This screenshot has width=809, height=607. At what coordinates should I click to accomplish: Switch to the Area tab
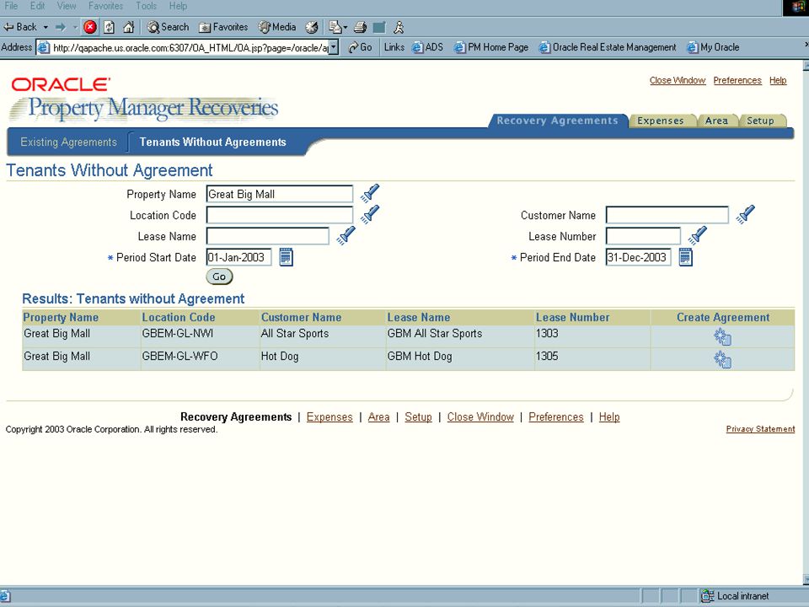coord(716,121)
